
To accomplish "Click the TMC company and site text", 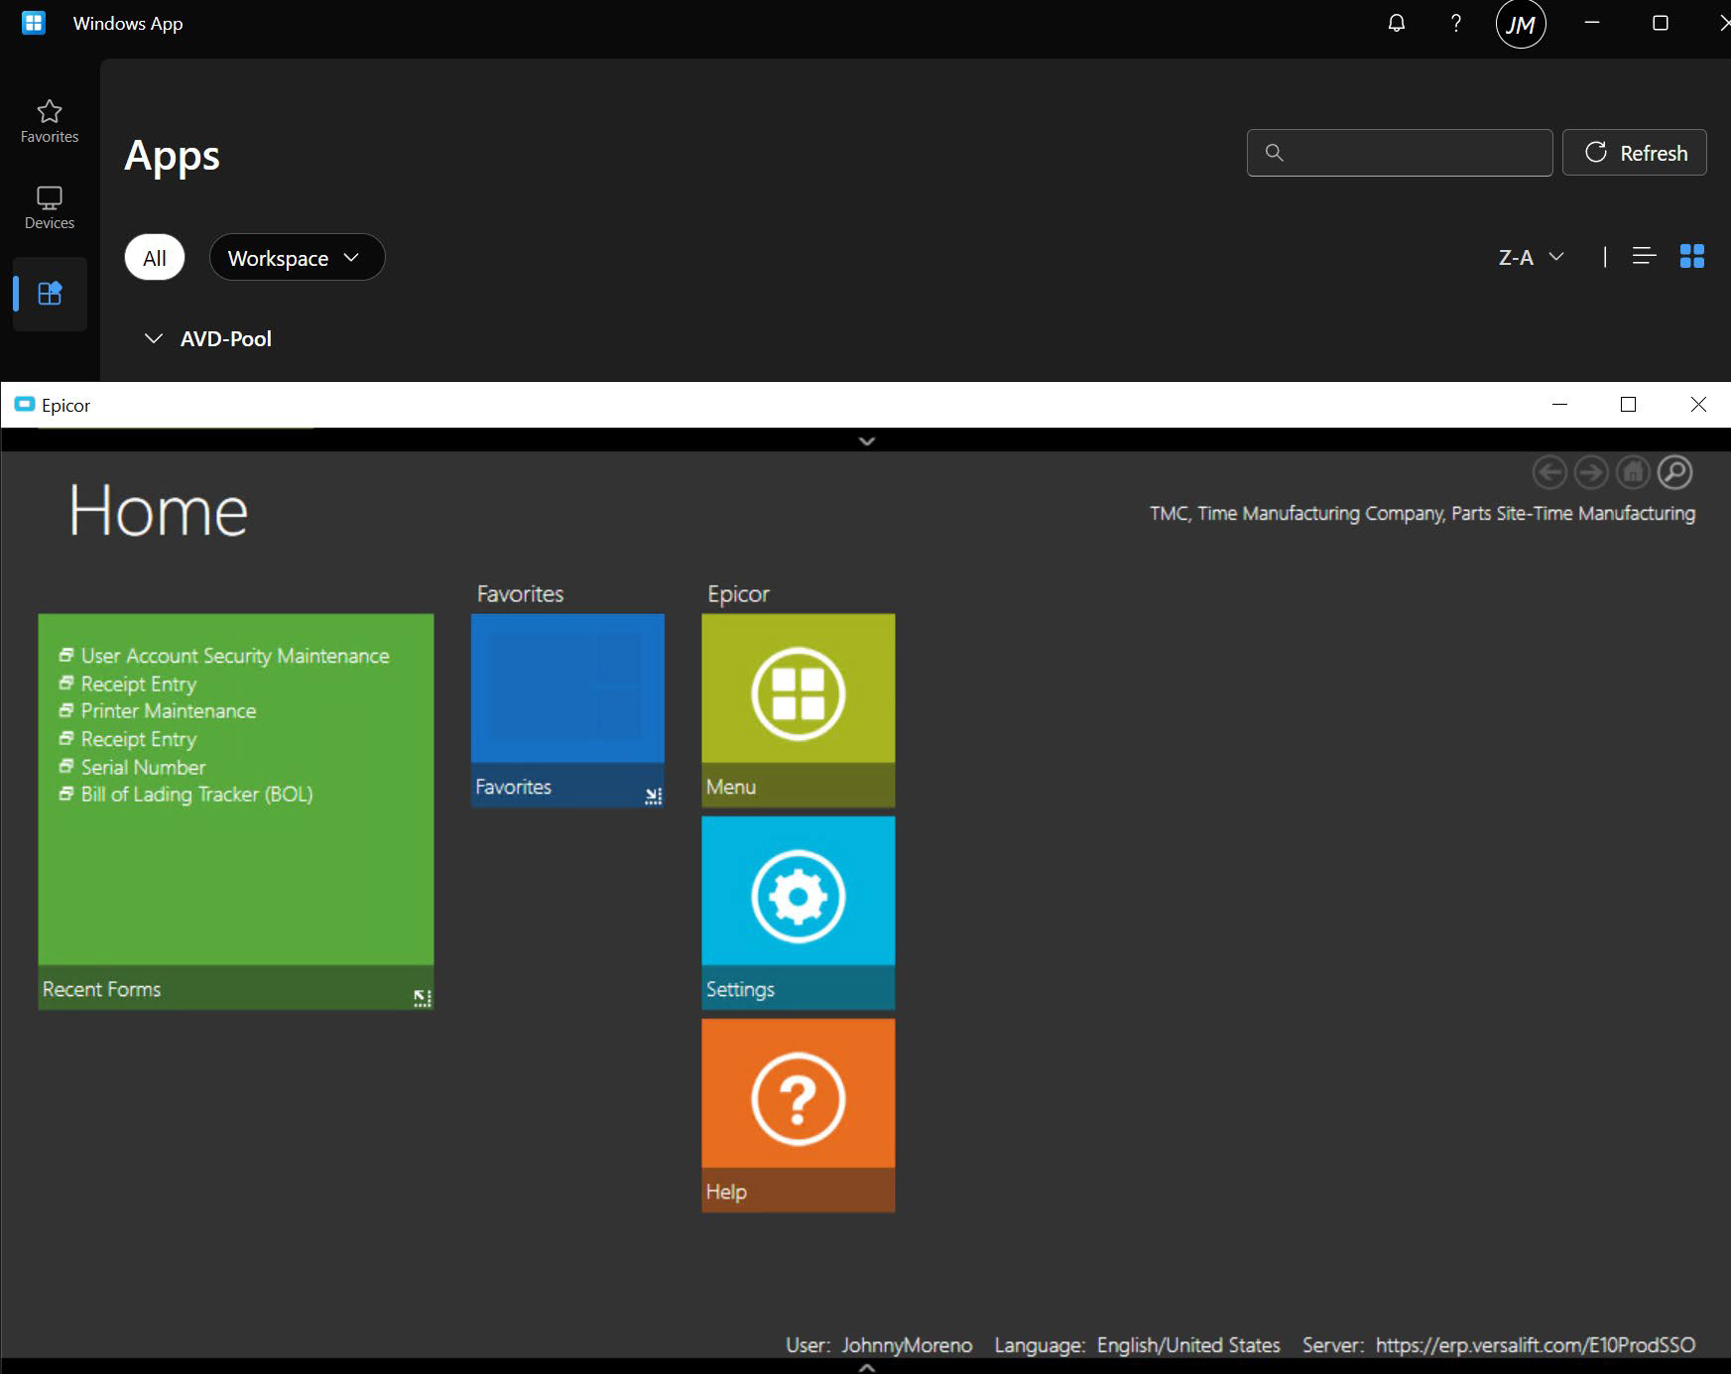I will 1422,513.
